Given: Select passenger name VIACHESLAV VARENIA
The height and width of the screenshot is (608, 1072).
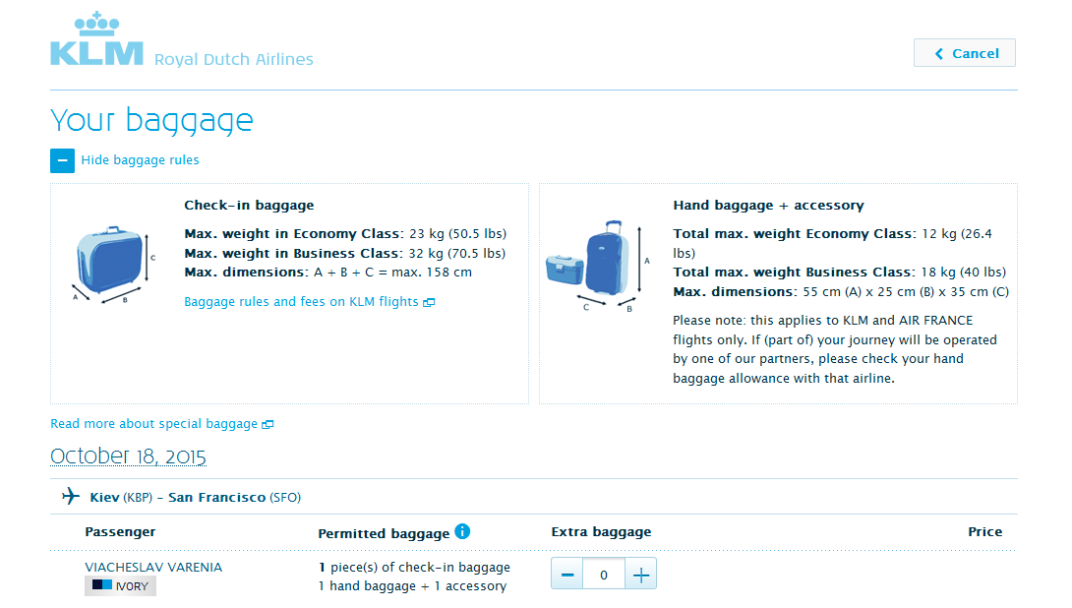Looking at the screenshot, I should tap(153, 567).
